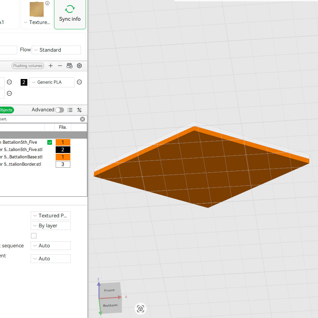Click the add filament plus icon

pos(51,66)
